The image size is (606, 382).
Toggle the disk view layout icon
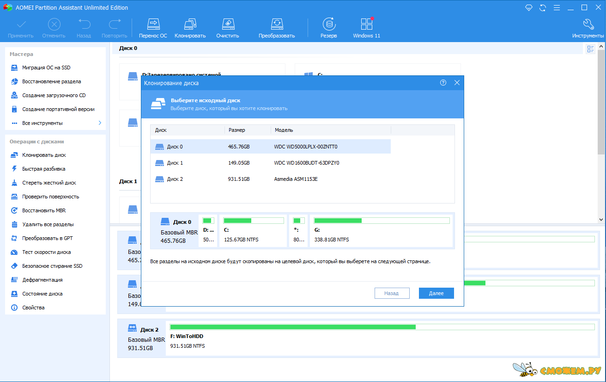(590, 49)
